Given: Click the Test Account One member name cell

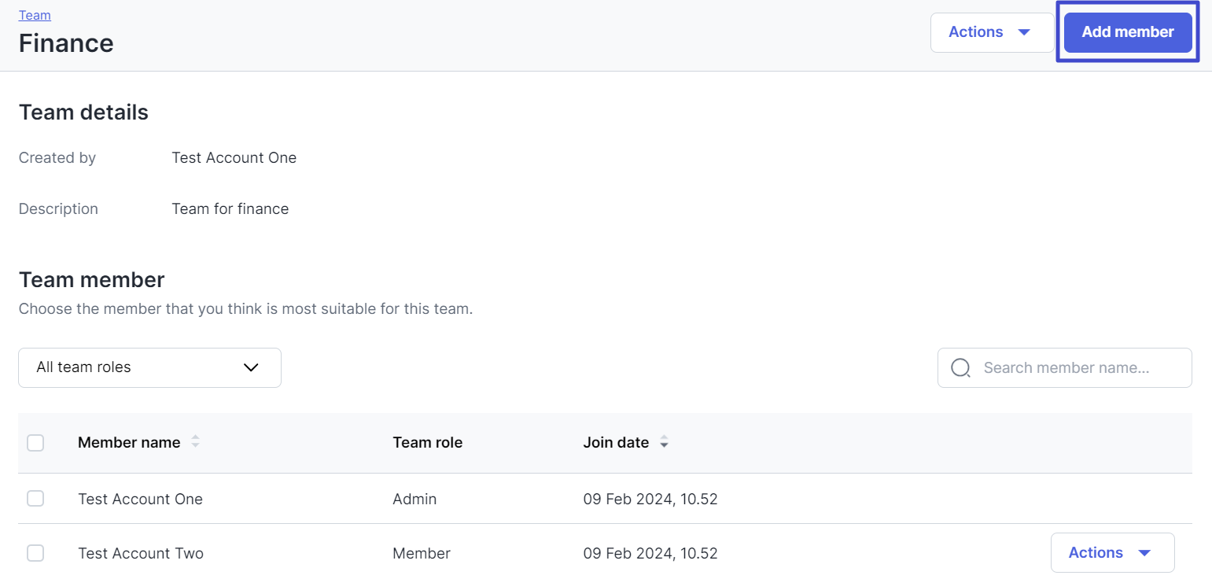Looking at the screenshot, I should click(140, 499).
